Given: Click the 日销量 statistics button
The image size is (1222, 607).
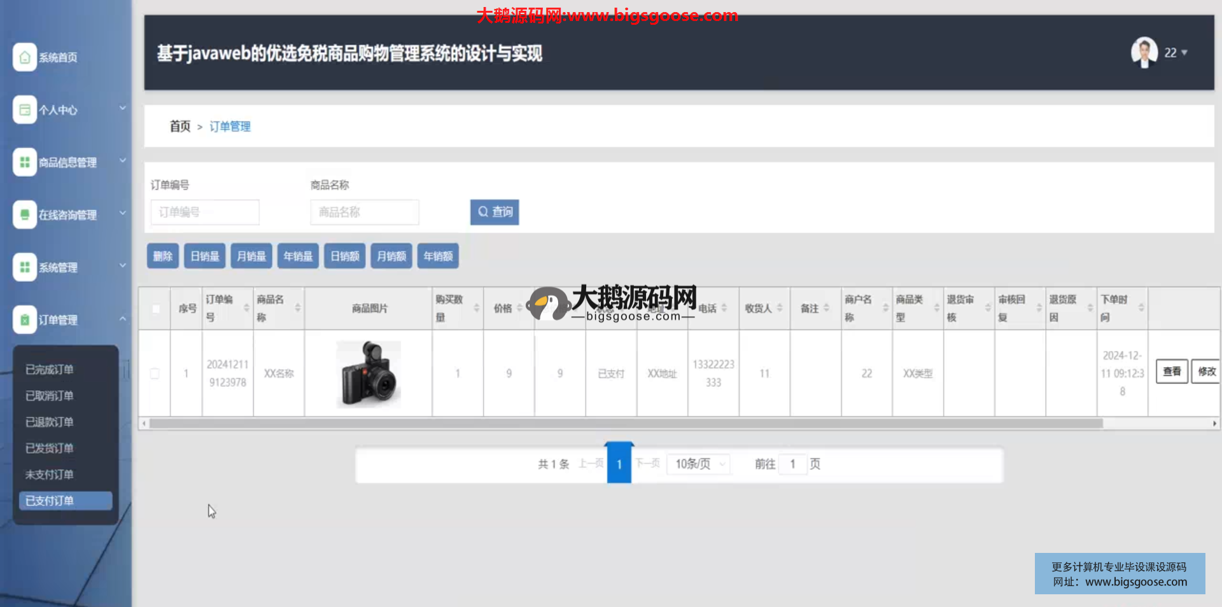Looking at the screenshot, I should pyautogui.click(x=205, y=256).
